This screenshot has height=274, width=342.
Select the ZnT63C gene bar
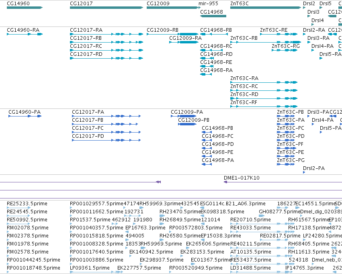[266, 8]
